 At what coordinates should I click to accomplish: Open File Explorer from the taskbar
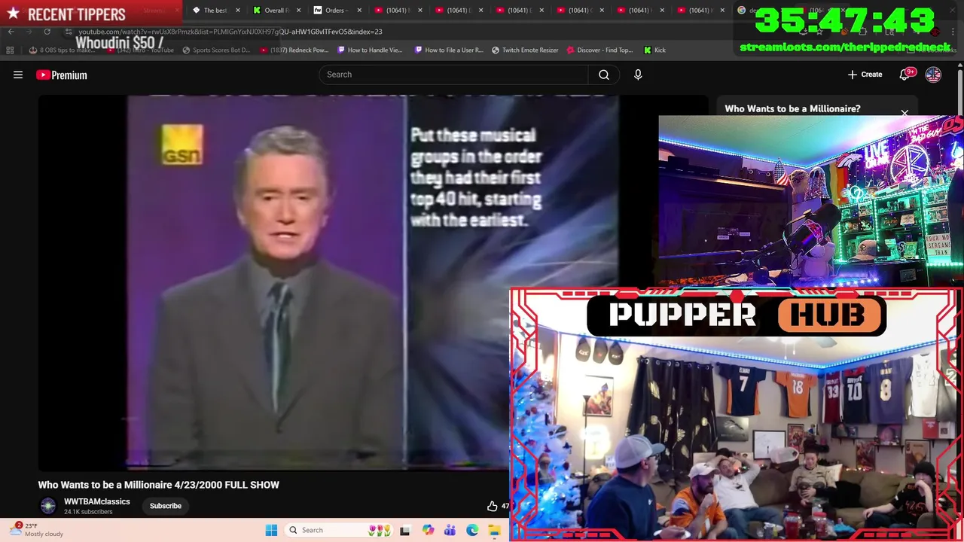tap(494, 530)
